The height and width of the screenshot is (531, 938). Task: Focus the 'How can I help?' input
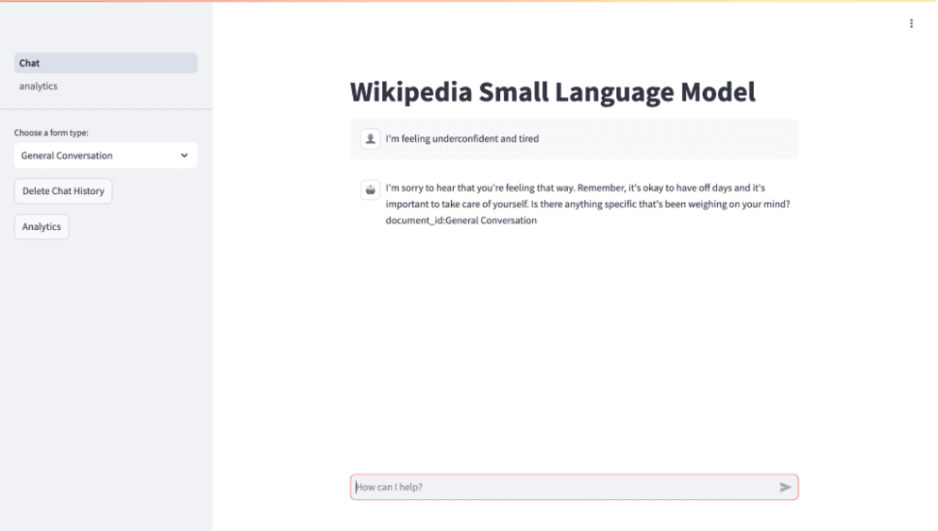pos(562,487)
